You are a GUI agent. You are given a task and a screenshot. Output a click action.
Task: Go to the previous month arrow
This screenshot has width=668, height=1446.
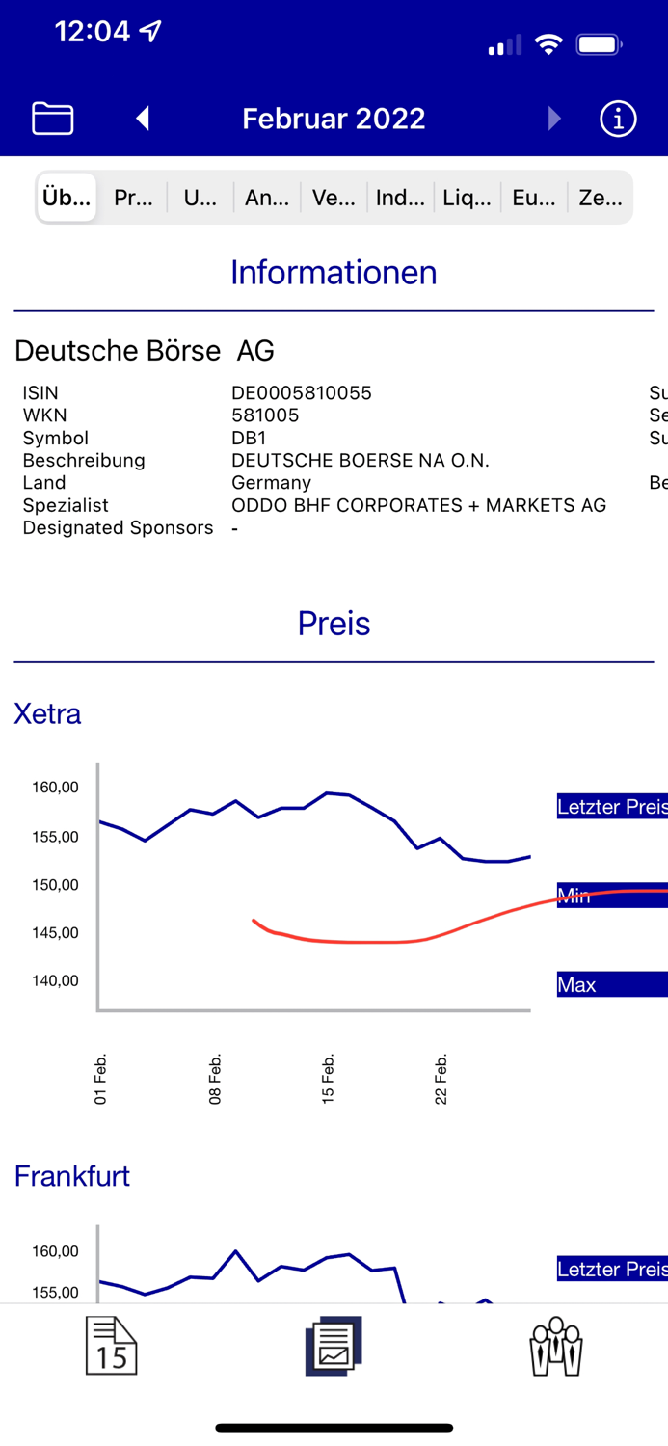point(142,118)
